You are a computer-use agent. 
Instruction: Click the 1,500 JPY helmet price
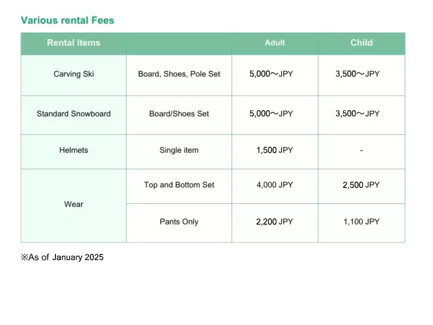(x=275, y=150)
